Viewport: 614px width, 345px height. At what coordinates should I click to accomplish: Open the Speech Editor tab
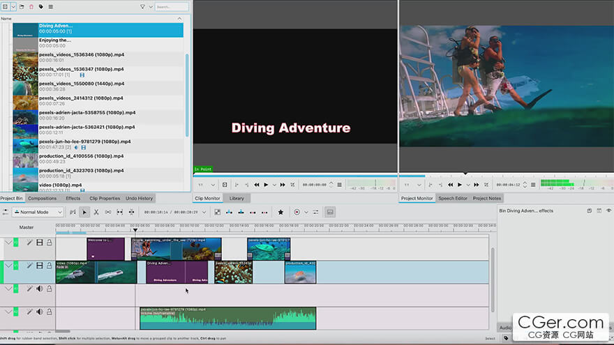tap(453, 199)
